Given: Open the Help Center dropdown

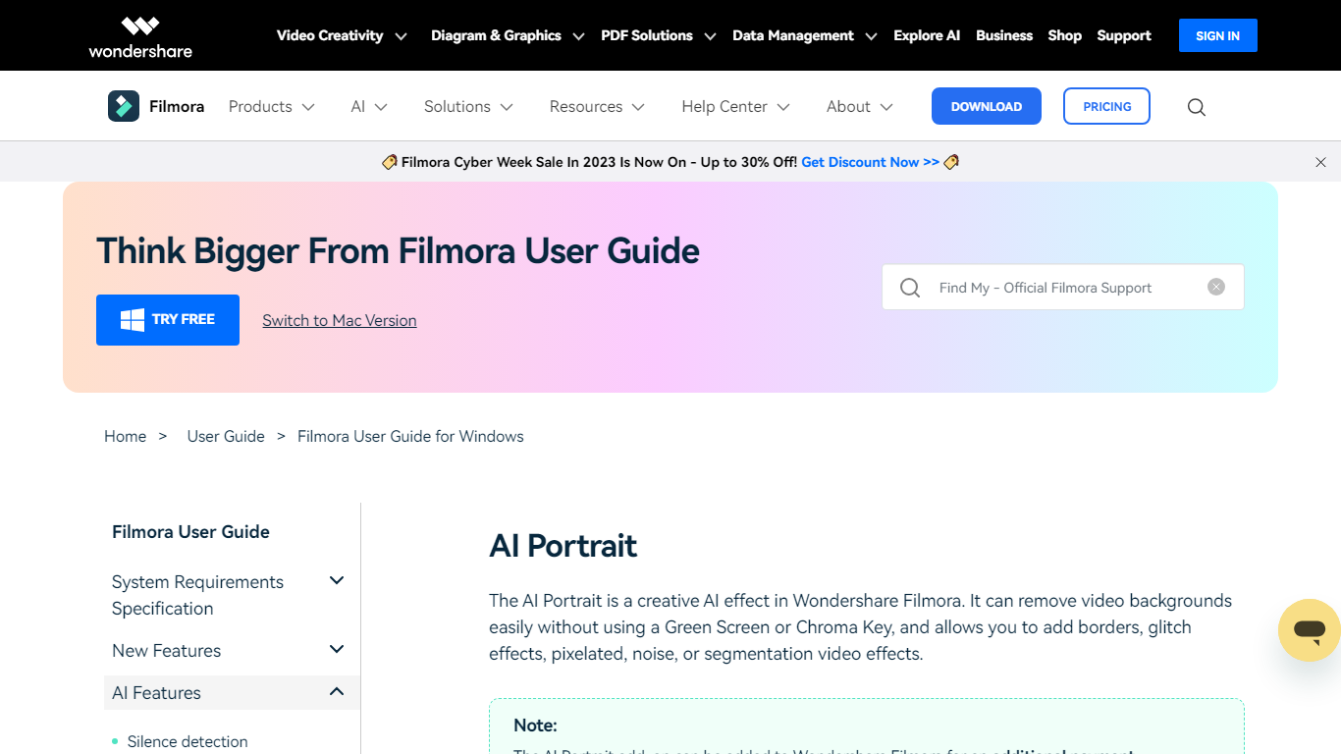Looking at the screenshot, I should point(735,106).
